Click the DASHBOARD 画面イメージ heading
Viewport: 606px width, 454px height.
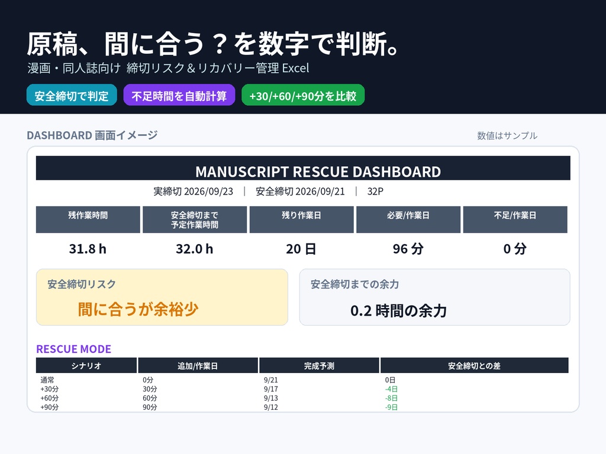pyautogui.click(x=92, y=135)
